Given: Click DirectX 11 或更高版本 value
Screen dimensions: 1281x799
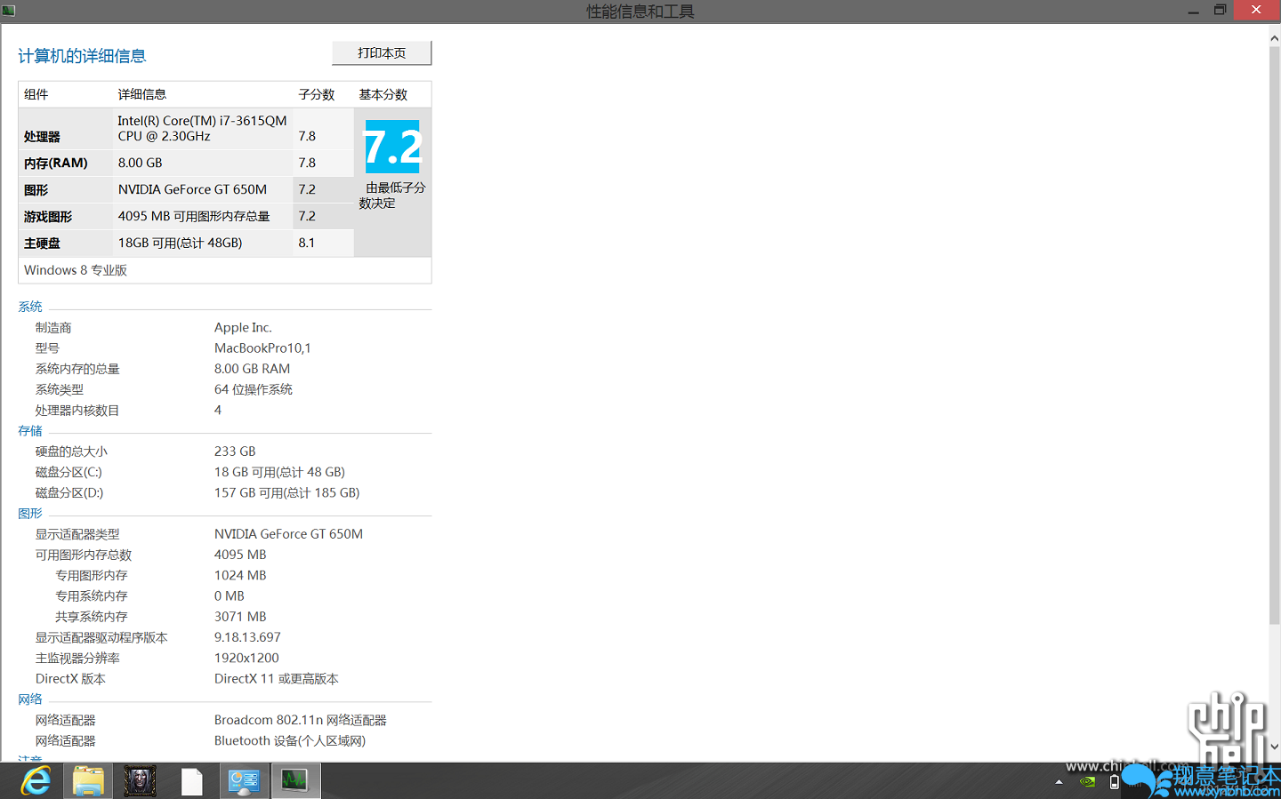Looking at the screenshot, I should click(x=276, y=679).
